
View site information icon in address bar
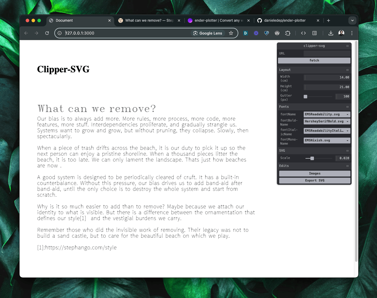[x=60, y=33]
